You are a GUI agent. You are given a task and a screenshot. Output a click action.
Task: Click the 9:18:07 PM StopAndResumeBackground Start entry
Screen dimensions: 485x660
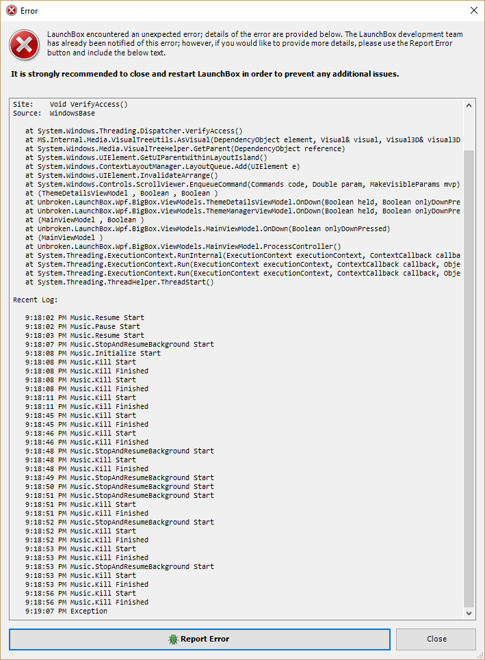(120, 344)
